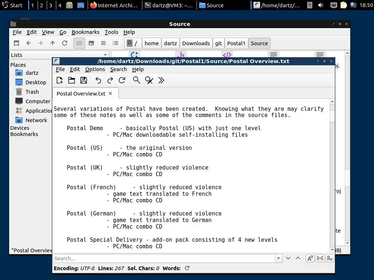This screenshot has width=374, height=280.
Task: Open a file with the editor folder icon
Action: tap(72, 80)
